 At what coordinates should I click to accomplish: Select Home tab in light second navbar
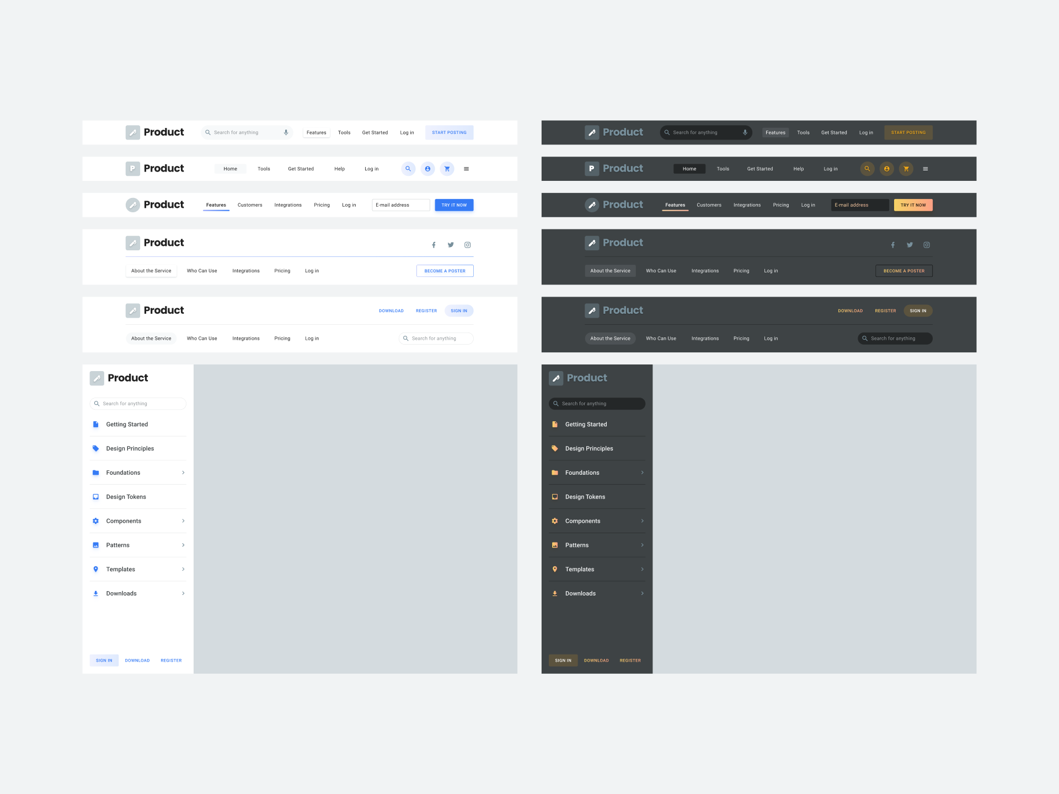(231, 169)
